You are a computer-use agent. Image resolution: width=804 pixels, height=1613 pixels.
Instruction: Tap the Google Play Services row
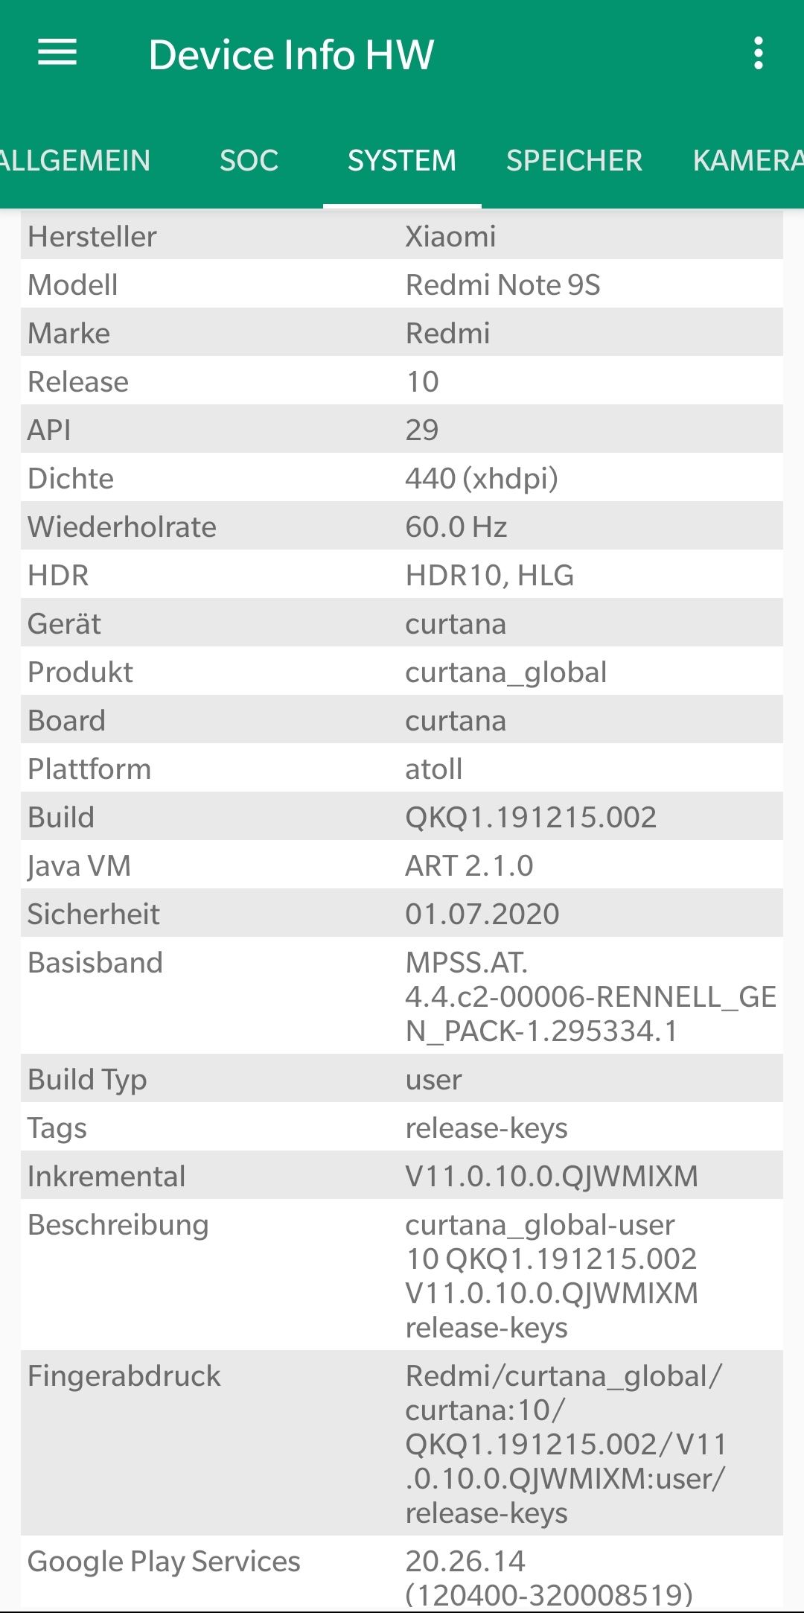[402, 1574]
